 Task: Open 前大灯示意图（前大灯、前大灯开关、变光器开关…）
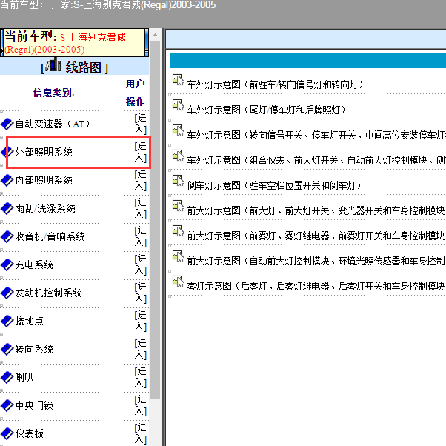pos(316,210)
